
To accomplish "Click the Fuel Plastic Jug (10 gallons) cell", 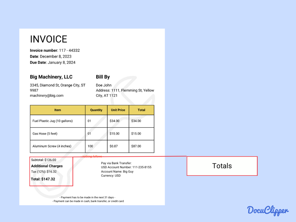I will 58,121.
